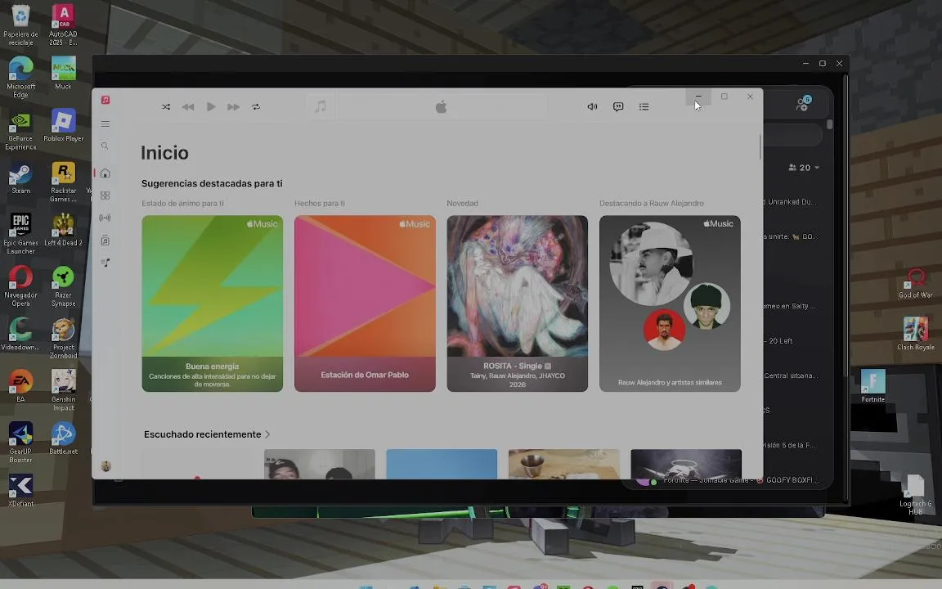Click the Apple Music app logo icon
The height and width of the screenshot is (589, 942).
(105, 100)
